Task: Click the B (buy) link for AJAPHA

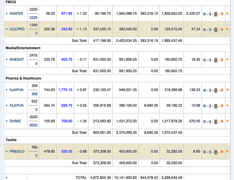Action: pos(204,90)
